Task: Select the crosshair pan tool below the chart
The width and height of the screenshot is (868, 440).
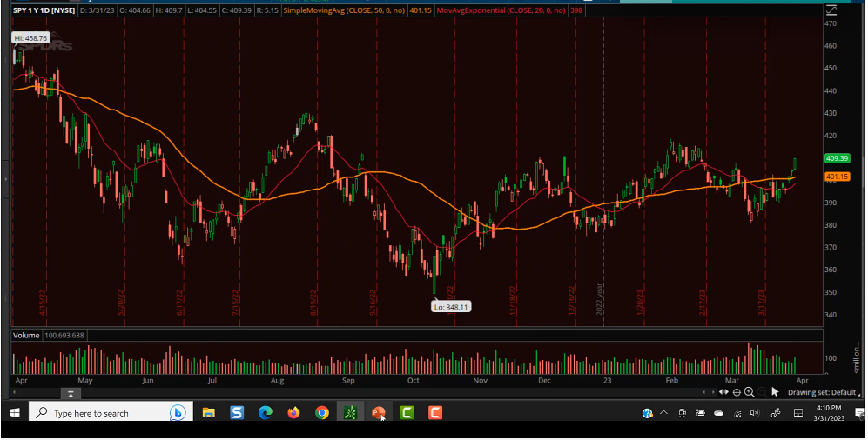Action: 737,392
